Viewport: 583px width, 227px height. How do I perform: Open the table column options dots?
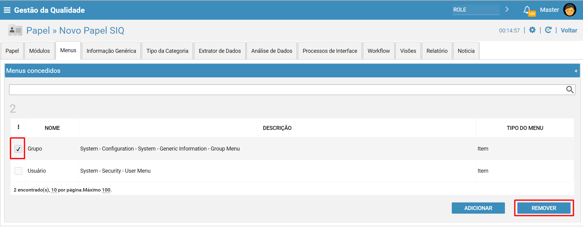19,127
